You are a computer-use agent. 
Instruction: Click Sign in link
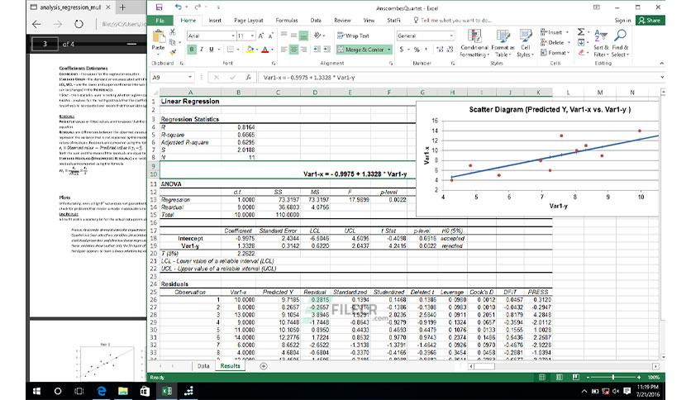[622, 21]
